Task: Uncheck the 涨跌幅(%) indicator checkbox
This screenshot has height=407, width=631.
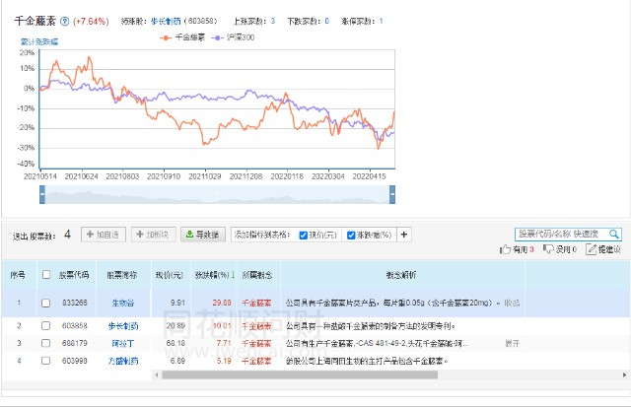Action: coord(351,235)
